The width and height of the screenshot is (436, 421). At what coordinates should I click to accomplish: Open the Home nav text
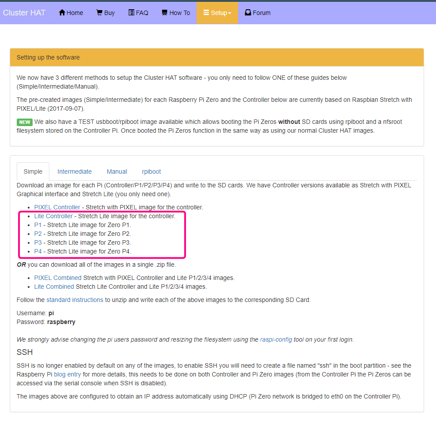(75, 13)
